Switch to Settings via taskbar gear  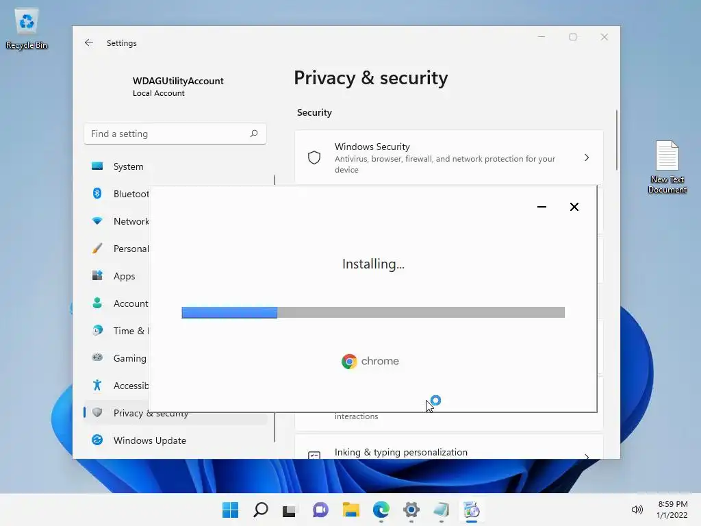[x=411, y=510]
